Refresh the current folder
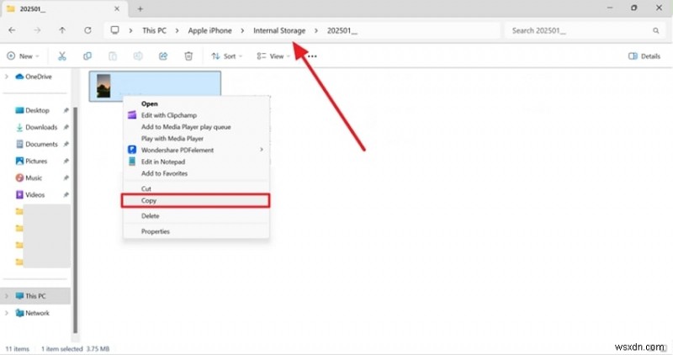This screenshot has height=355, width=673. tap(87, 30)
